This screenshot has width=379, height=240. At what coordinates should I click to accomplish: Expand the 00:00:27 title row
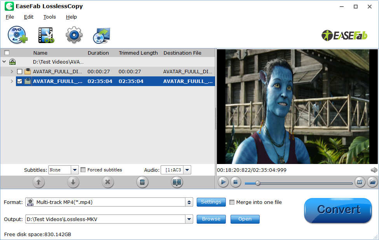coord(12,72)
